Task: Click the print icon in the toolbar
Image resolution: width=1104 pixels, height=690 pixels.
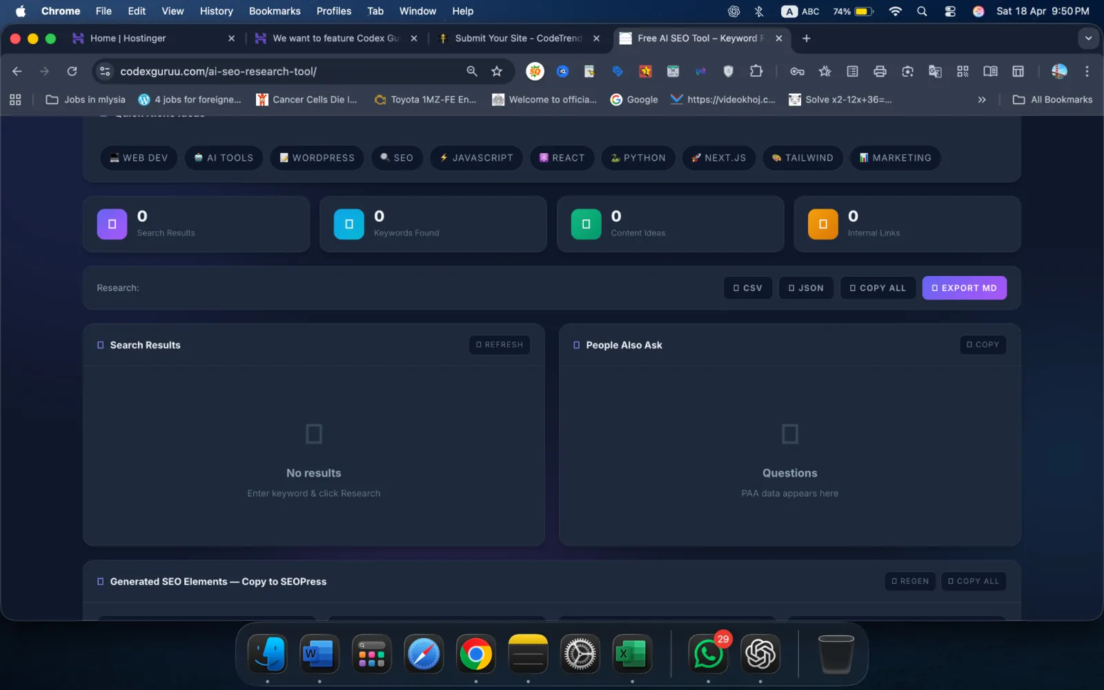Action: [880, 71]
